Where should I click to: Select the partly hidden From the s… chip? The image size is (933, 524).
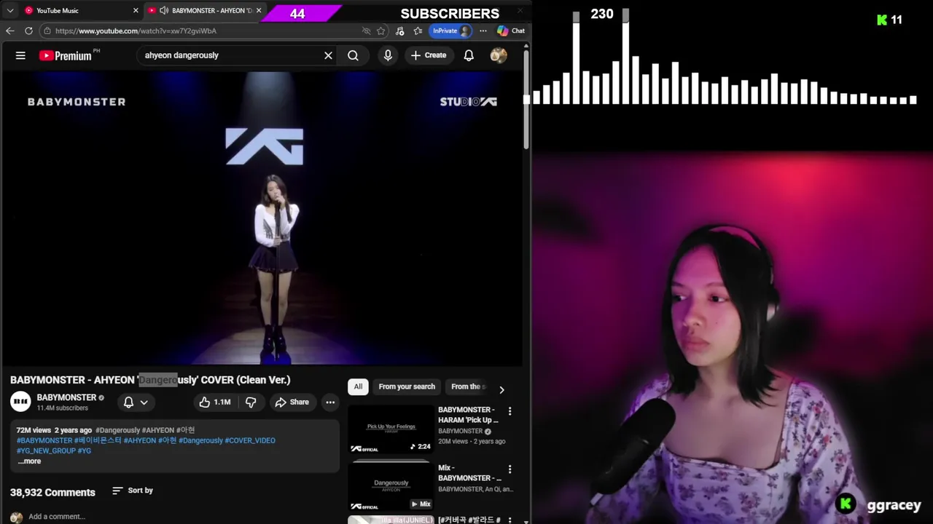(466, 386)
